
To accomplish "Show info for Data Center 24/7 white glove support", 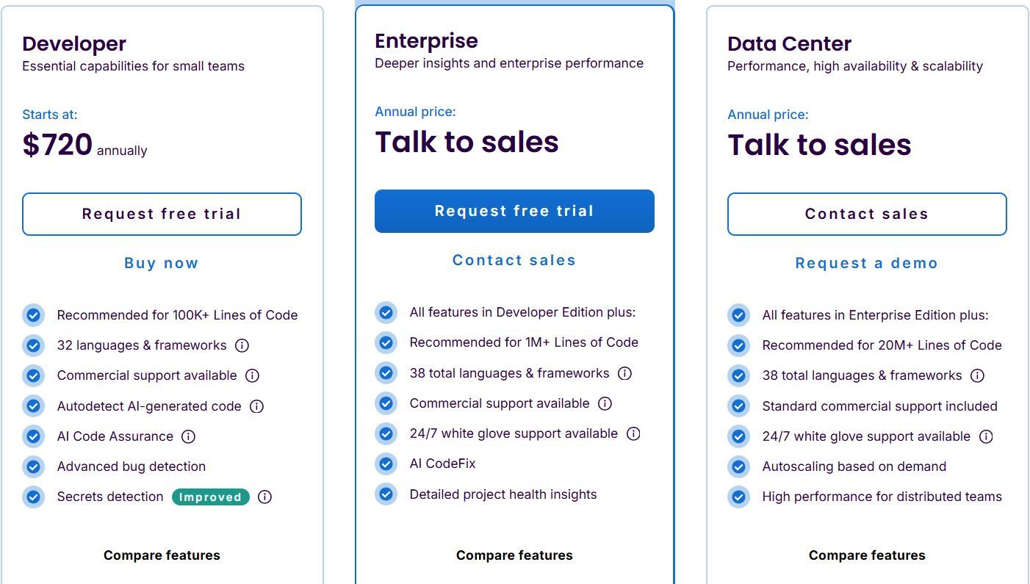I will [x=986, y=436].
